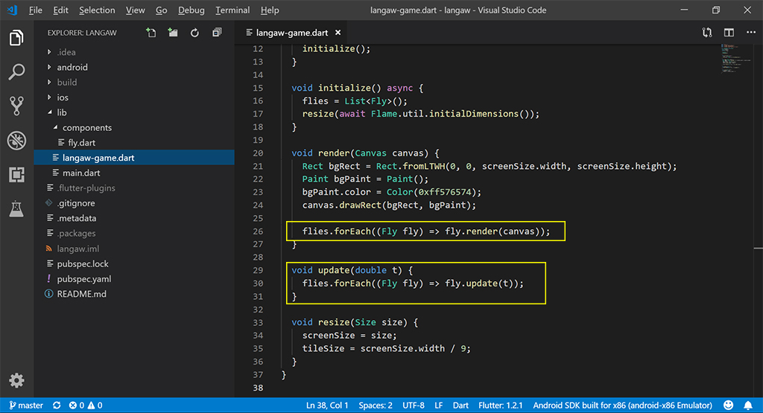Open the Explorer view in activity bar
The image size is (763, 413).
pos(16,39)
